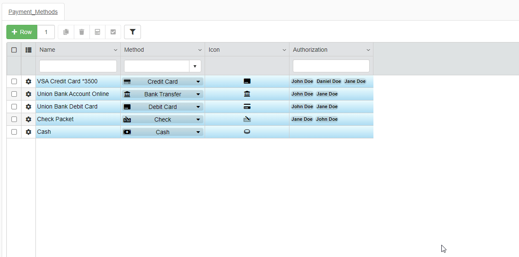Click the green add Row button
This screenshot has height=257, width=519.
pos(22,32)
